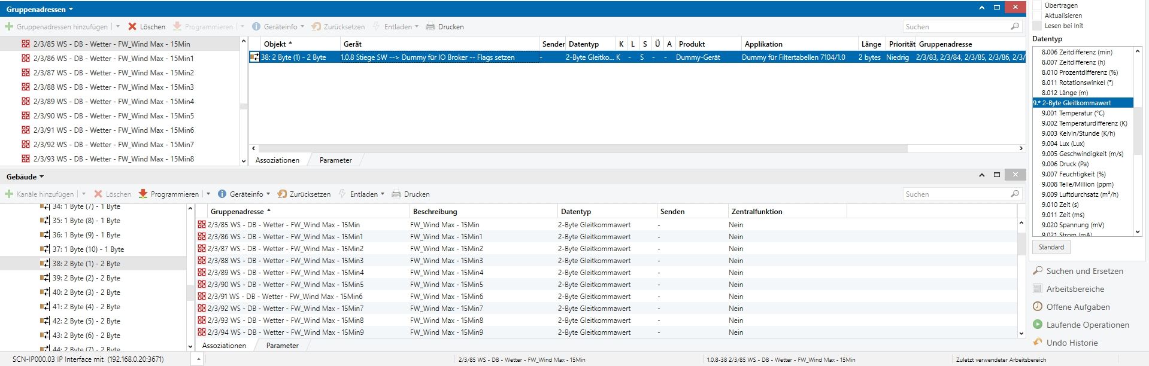The width and height of the screenshot is (1149, 366).
Task: Toggle the Aktualisieren checkbox
Action: pyautogui.click(x=1037, y=16)
